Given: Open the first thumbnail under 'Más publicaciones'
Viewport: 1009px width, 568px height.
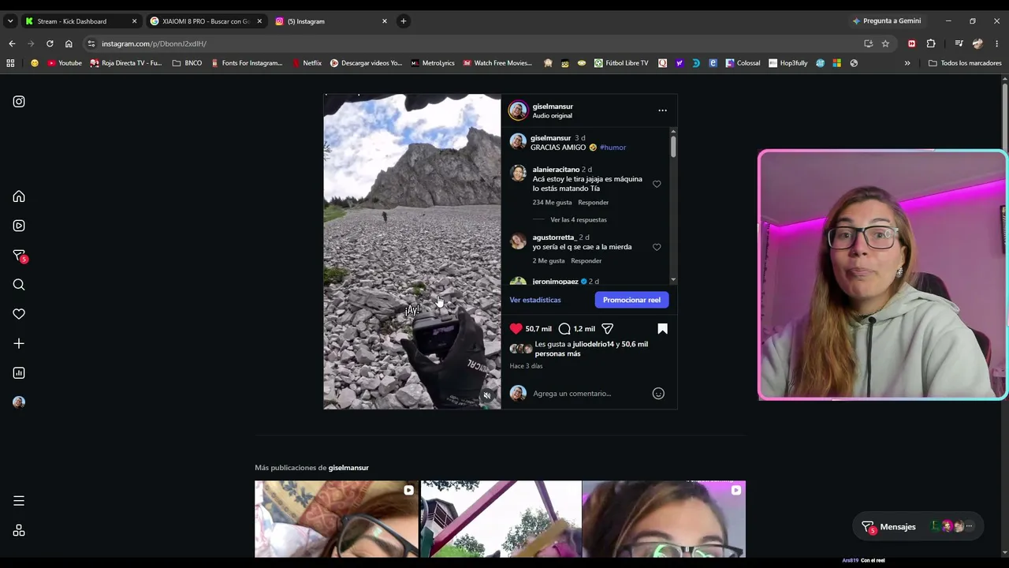Looking at the screenshot, I should [337, 519].
